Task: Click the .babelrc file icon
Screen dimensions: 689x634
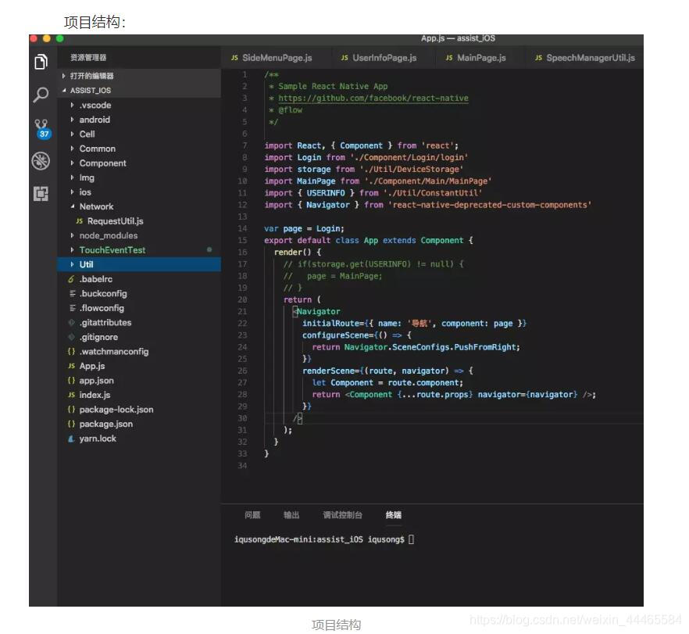Action: (71, 279)
